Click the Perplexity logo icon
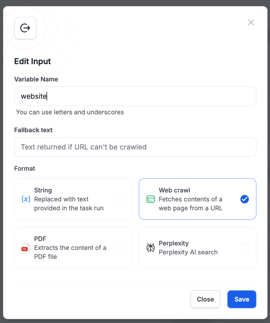 151,248
